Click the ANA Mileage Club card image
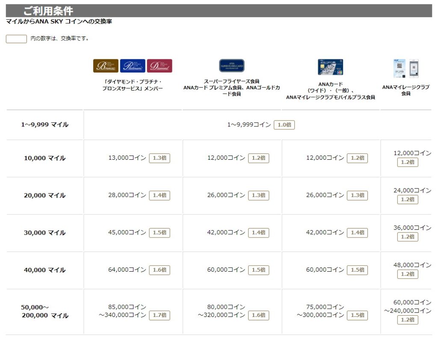This screenshot has width=438, height=340. [399, 68]
